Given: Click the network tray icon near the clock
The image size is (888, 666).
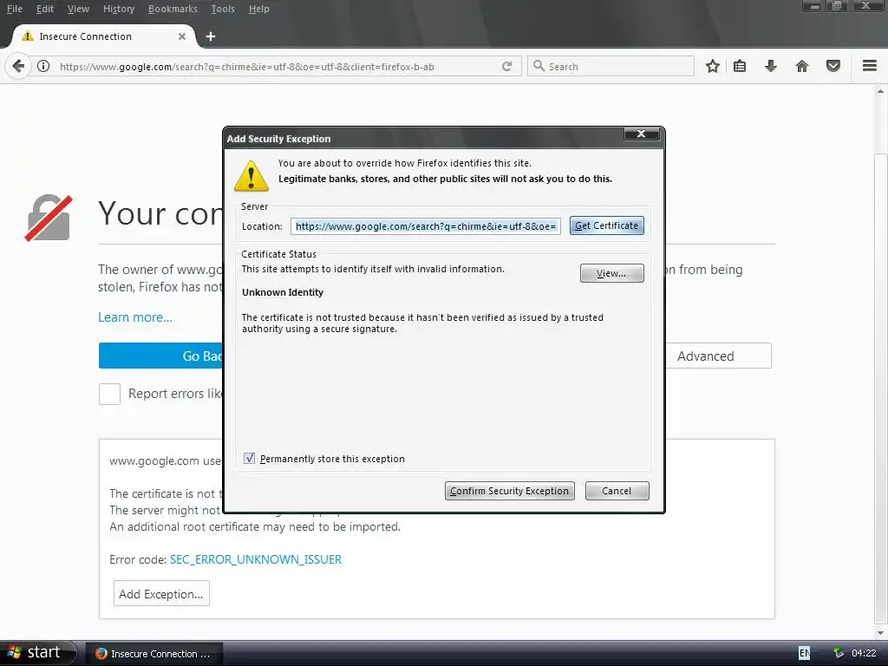Looking at the screenshot, I should (839, 653).
